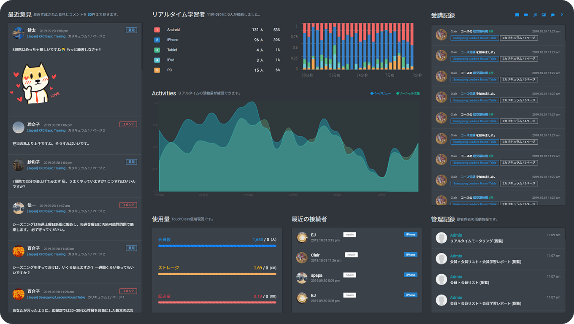The height and width of the screenshot is (324, 574).
Task: Click spapa's camera avatar in recent connections
Action: click(x=302, y=278)
